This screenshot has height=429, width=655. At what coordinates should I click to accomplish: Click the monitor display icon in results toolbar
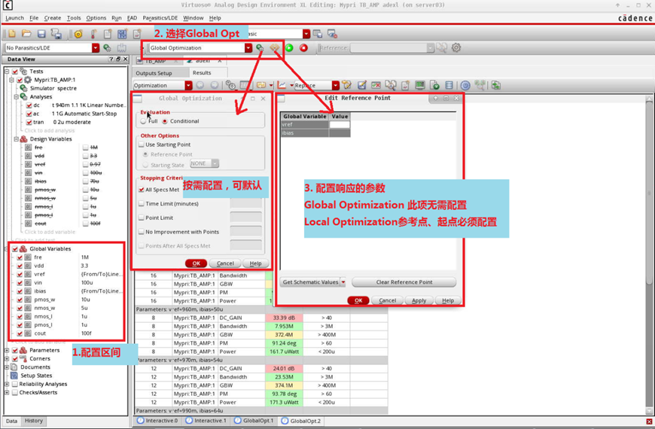point(420,85)
